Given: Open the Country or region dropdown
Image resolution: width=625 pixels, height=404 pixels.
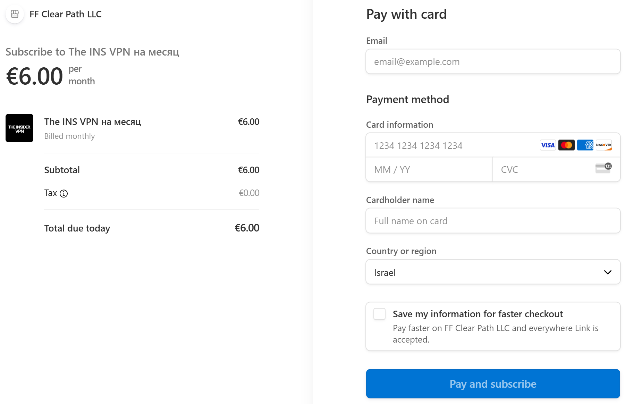Looking at the screenshot, I should pyautogui.click(x=486, y=272).
